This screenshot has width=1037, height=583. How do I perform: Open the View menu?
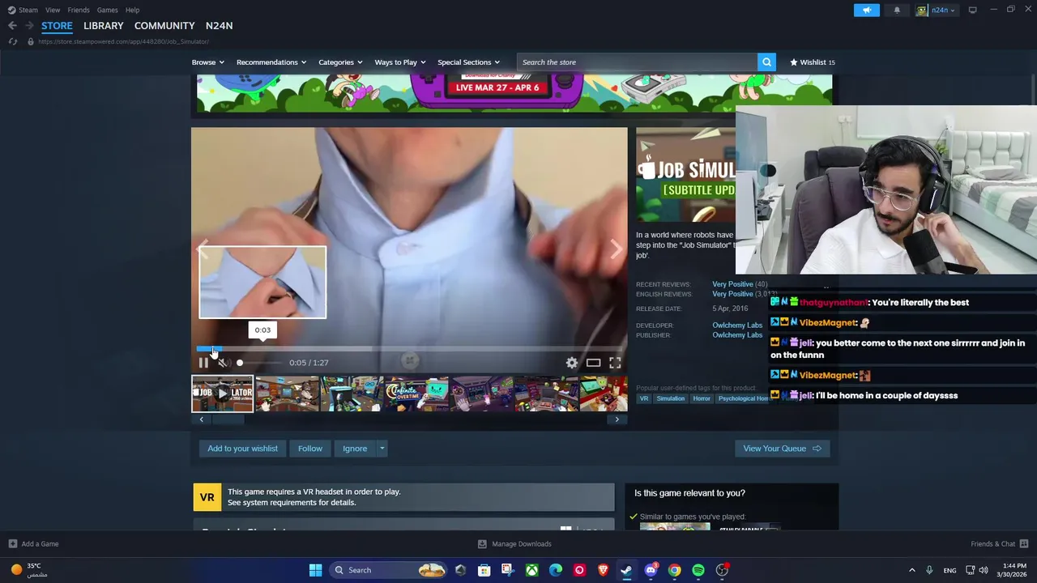click(53, 10)
